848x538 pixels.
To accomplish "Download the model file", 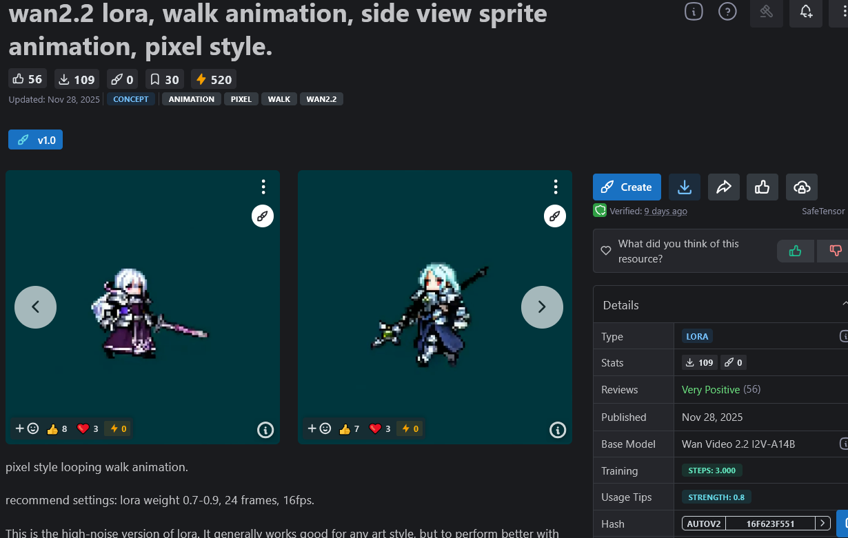I will (685, 187).
